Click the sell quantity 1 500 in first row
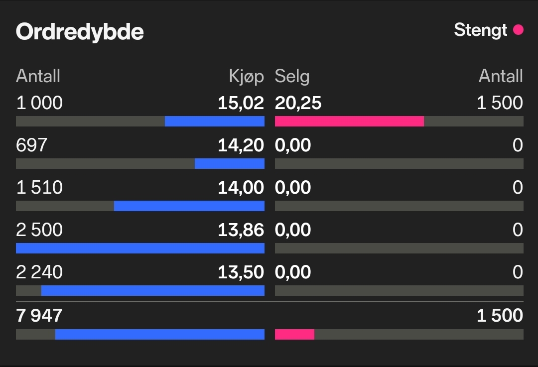 (x=500, y=103)
